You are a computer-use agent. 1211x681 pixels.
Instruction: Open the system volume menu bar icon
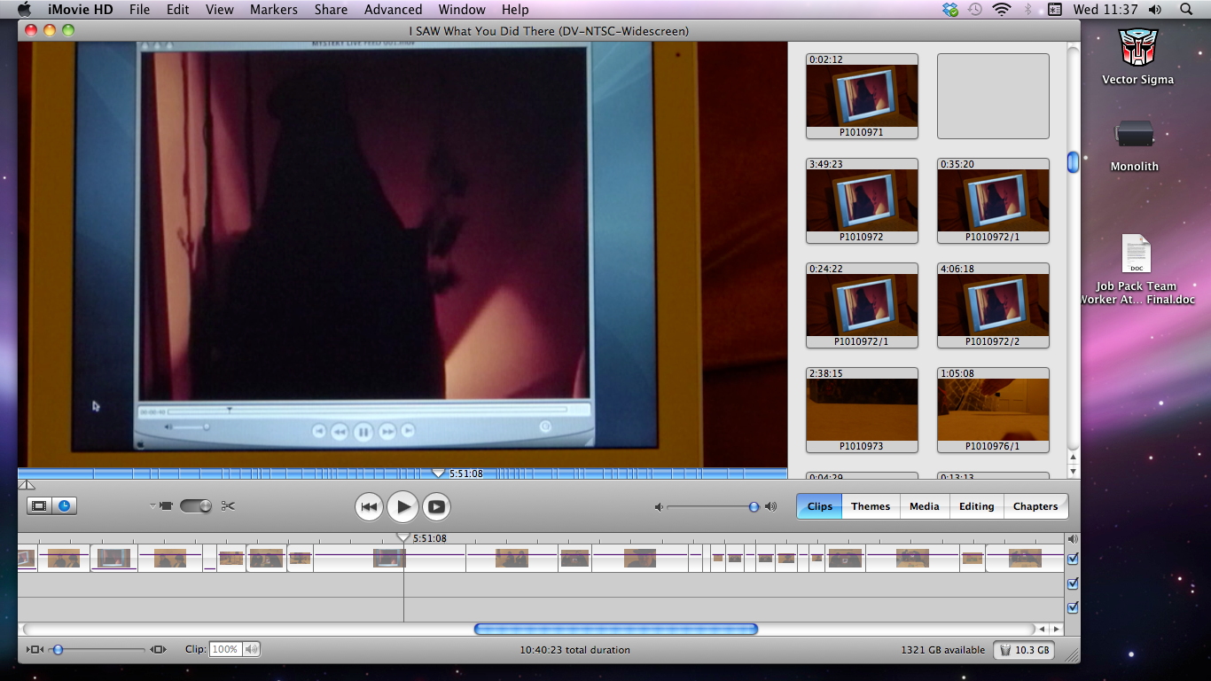click(x=1155, y=10)
